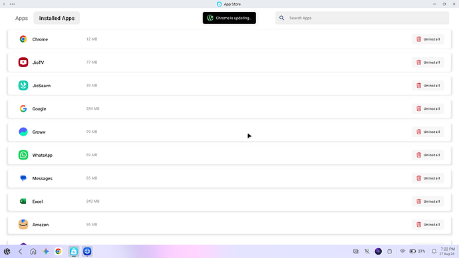Uninstall Amazon
Image resolution: width=459 pixels, height=258 pixels.
428,224
